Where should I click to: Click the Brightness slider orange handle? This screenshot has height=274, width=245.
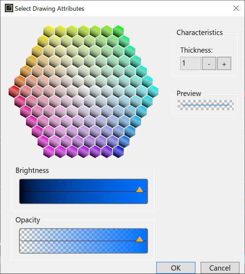click(x=140, y=189)
